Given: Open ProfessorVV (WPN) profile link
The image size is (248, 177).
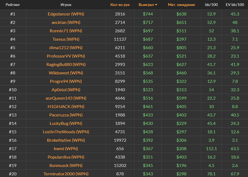Looking at the screenshot, I should (x=66, y=56).
